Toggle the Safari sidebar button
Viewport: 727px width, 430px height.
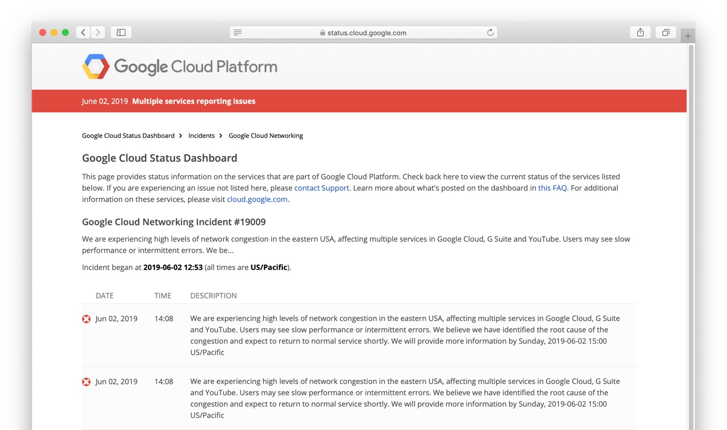(121, 33)
